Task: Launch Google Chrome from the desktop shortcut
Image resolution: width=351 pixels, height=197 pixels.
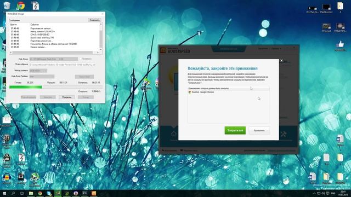Action: (x=21, y=5)
